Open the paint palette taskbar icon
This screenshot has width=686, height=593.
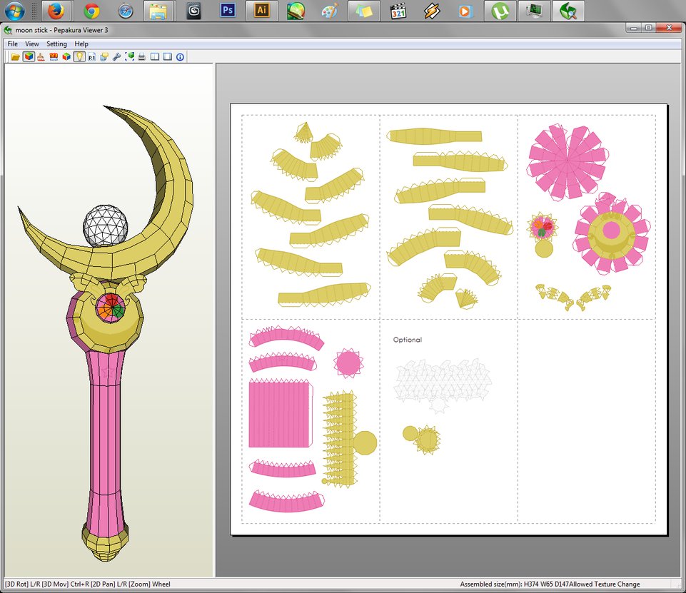(330, 11)
